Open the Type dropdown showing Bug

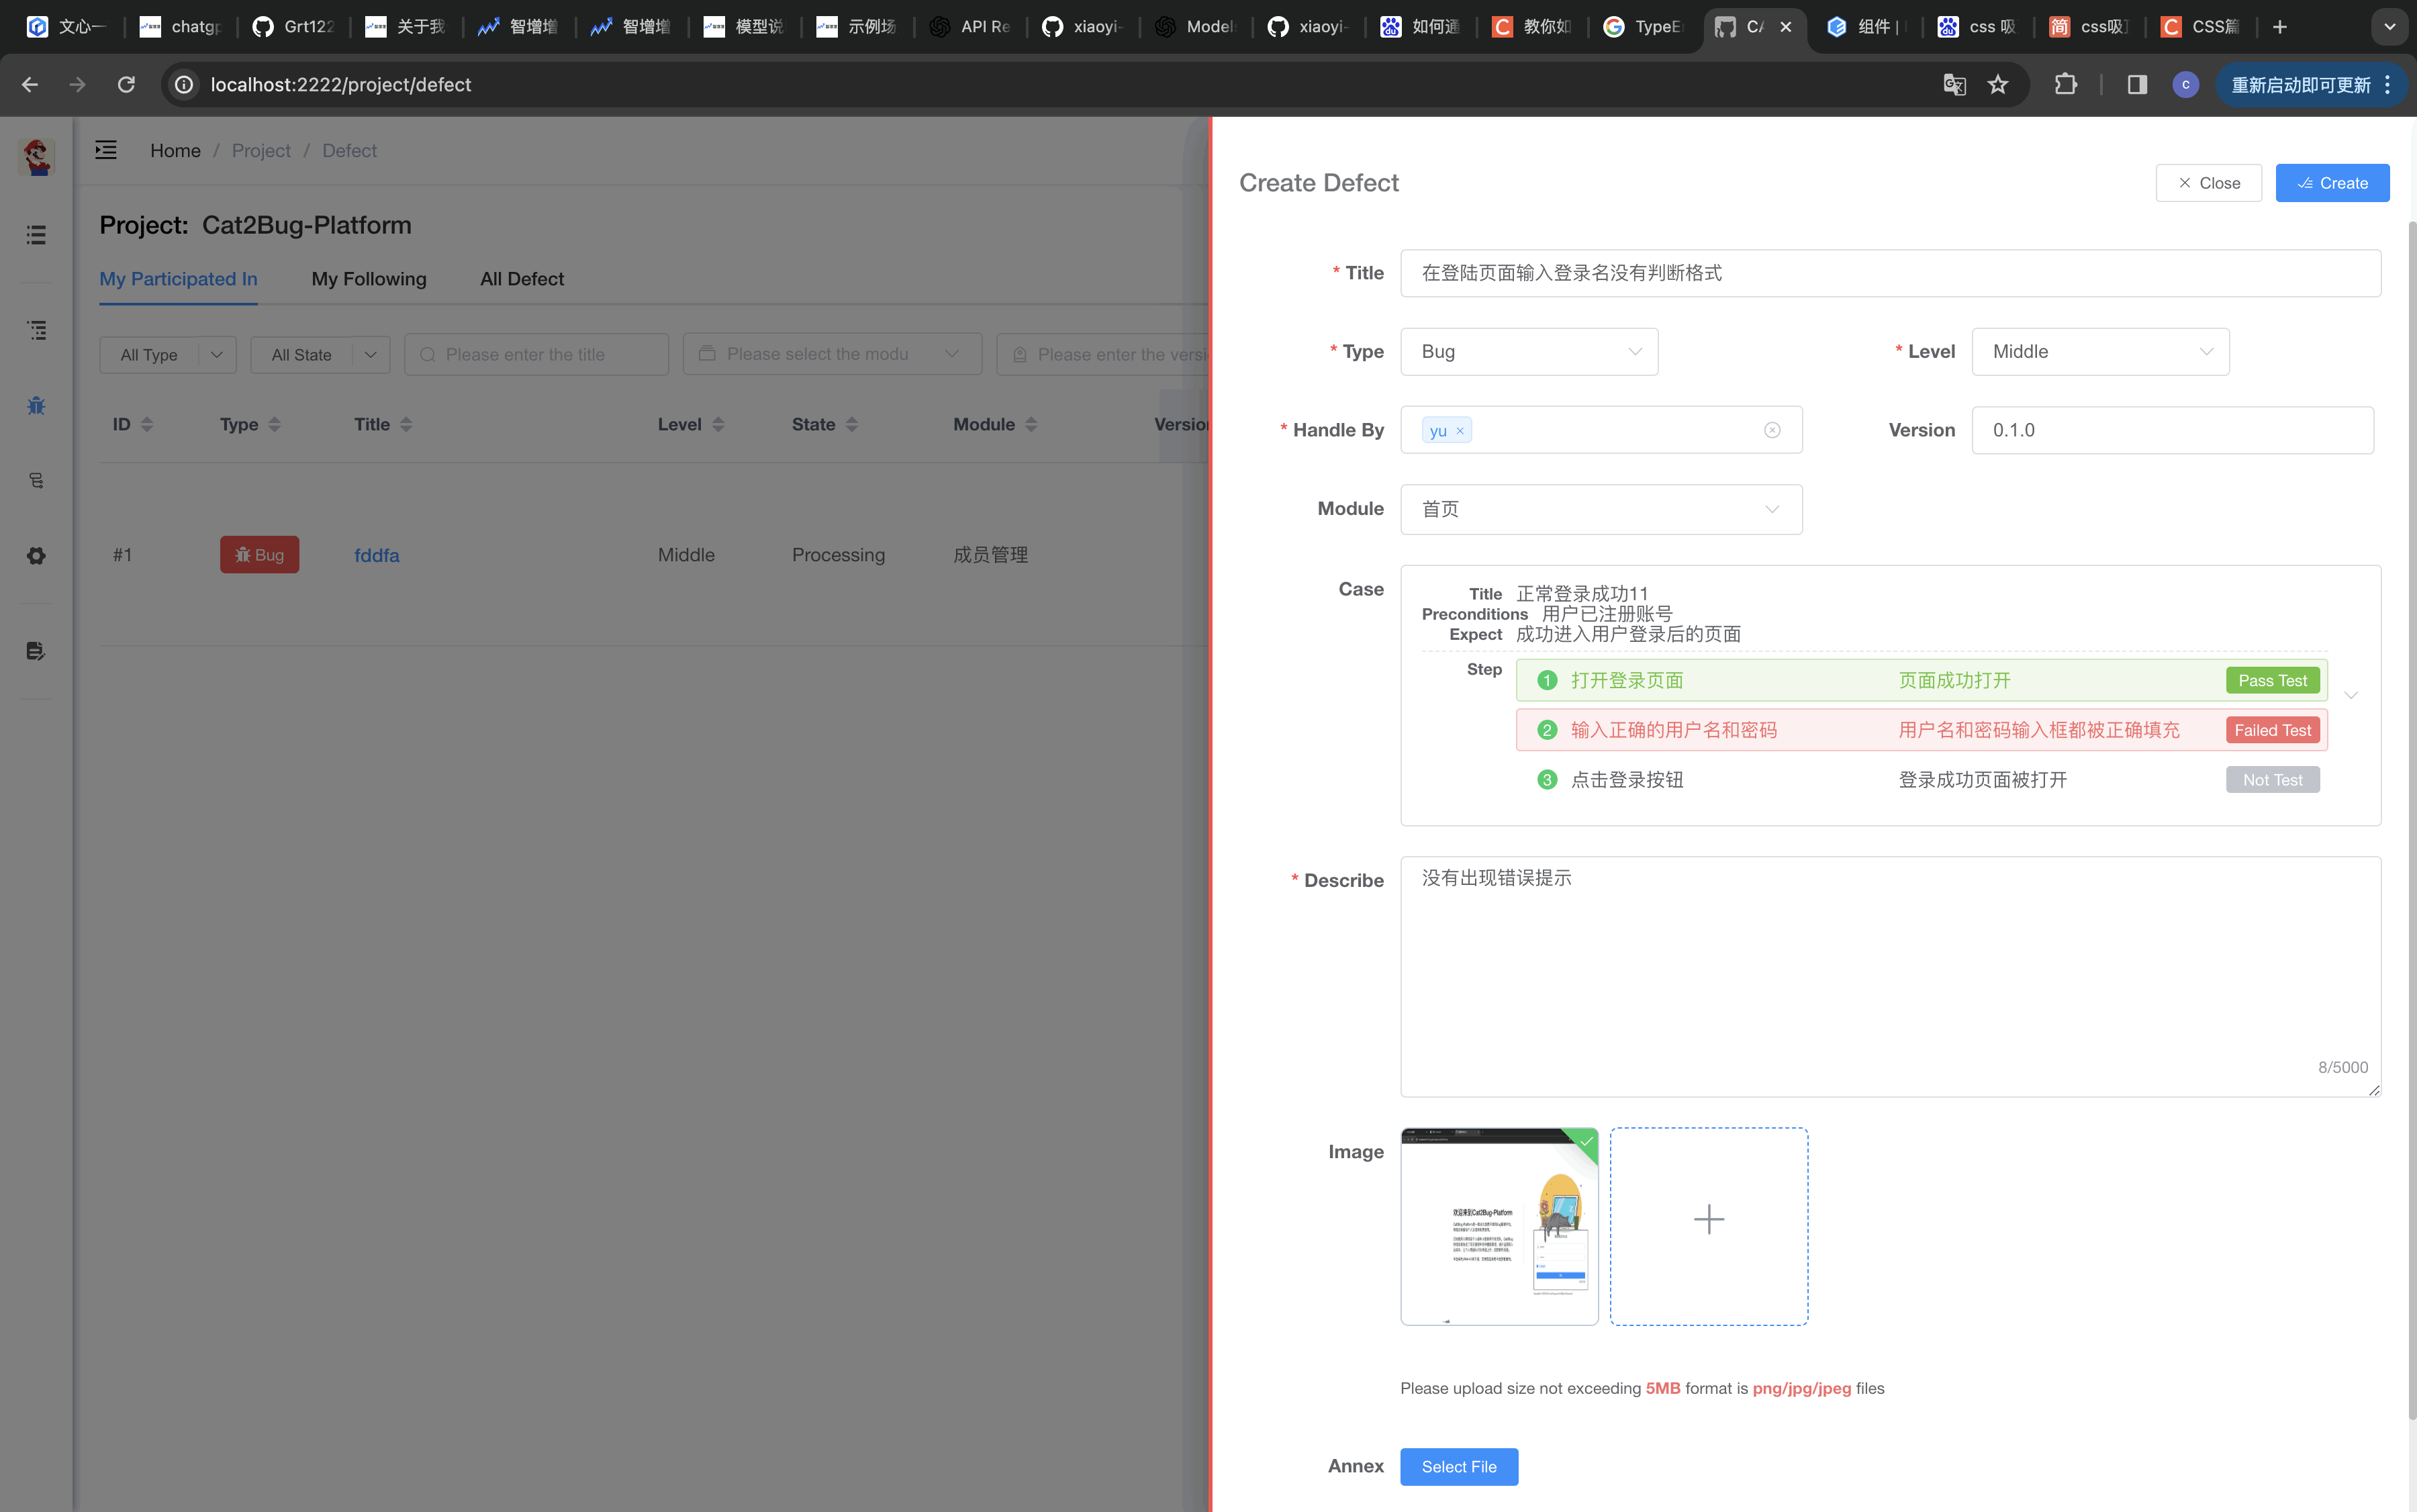[1528, 352]
